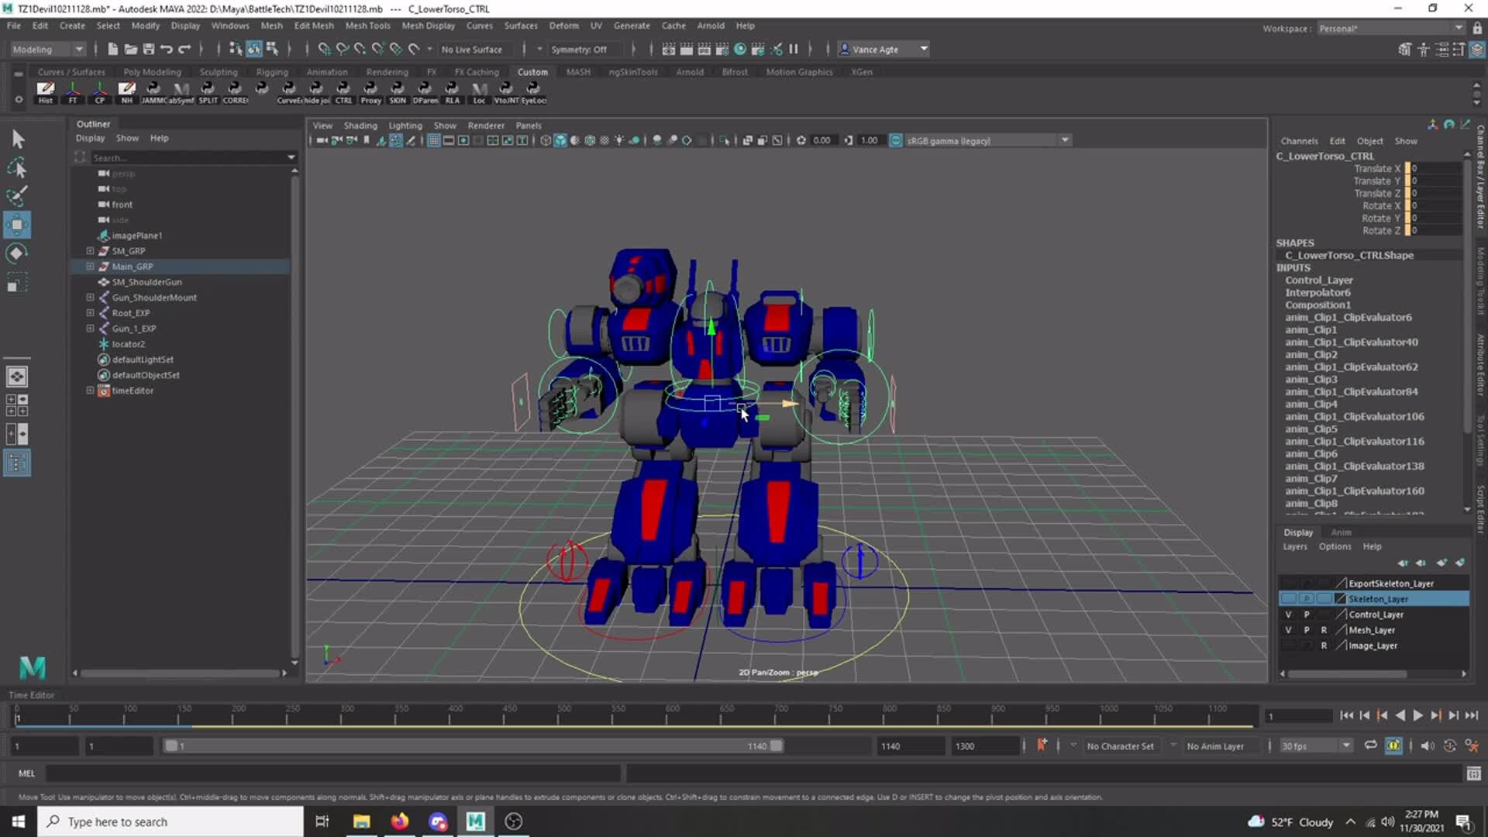This screenshot has width=1488, height=837.
Task: Toggle visibility of Mesh_Layer
Action: 1288,629
